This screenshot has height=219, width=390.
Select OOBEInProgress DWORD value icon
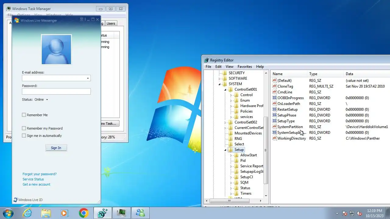(275, 98)
